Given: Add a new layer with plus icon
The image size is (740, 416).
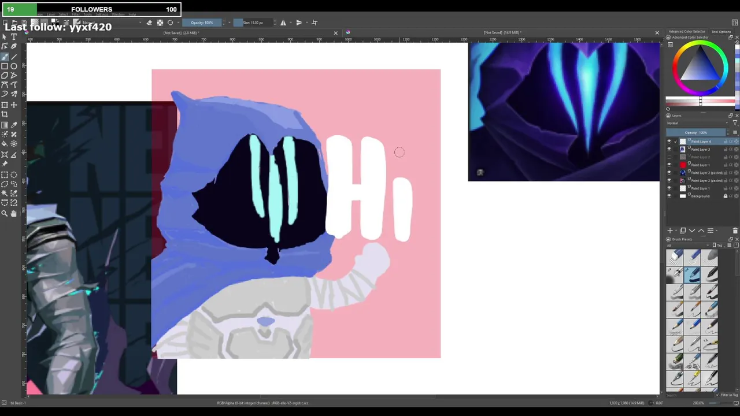Looking at the screenshot, I should coord(670,231).
